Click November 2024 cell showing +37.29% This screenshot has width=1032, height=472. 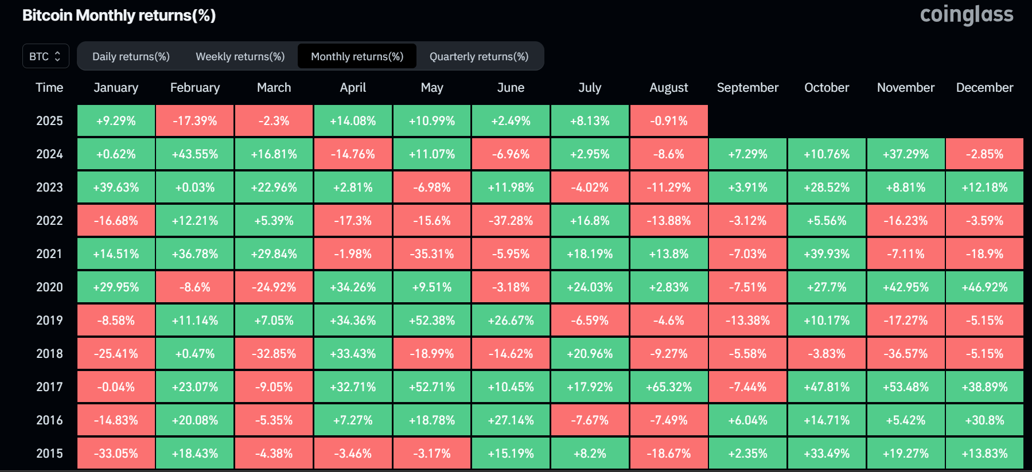pos(906,154)
